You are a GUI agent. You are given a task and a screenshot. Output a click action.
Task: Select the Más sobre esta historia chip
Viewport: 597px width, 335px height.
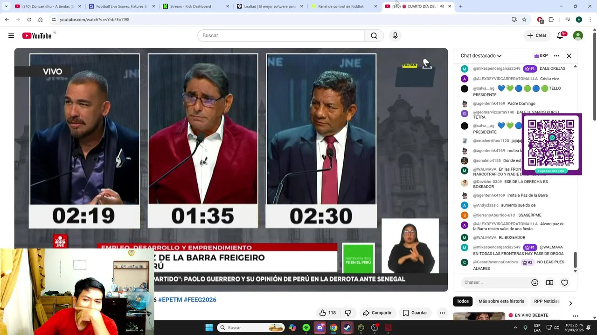click(x=501, y=301)
